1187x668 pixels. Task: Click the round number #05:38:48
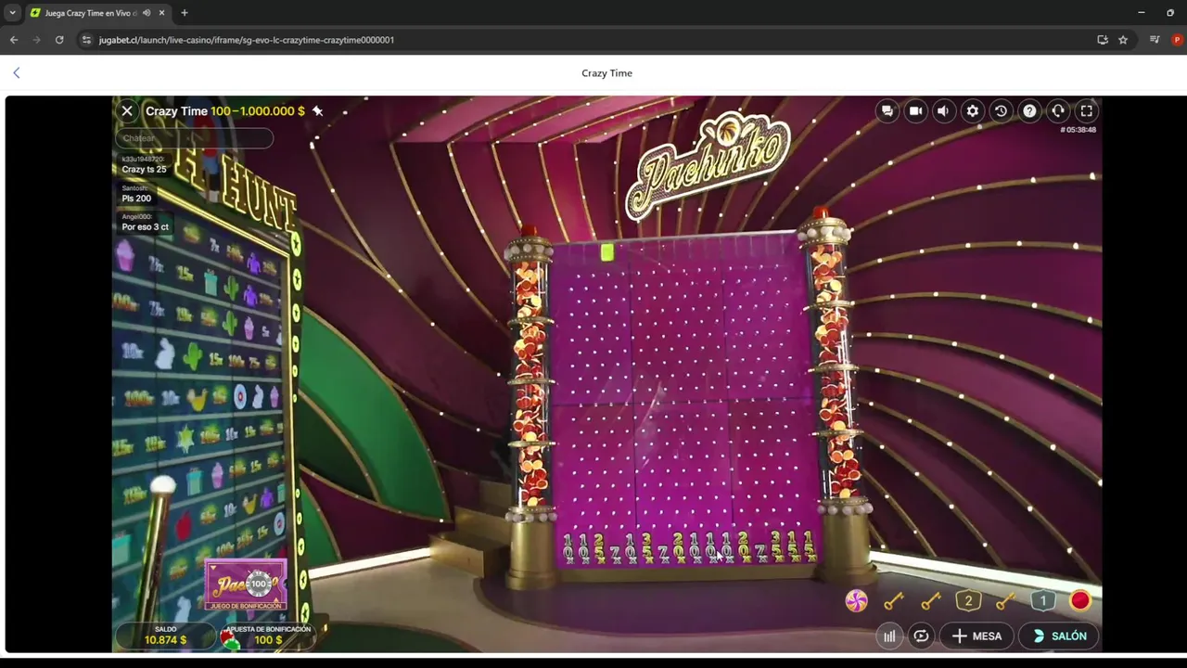pos(1079,130)
